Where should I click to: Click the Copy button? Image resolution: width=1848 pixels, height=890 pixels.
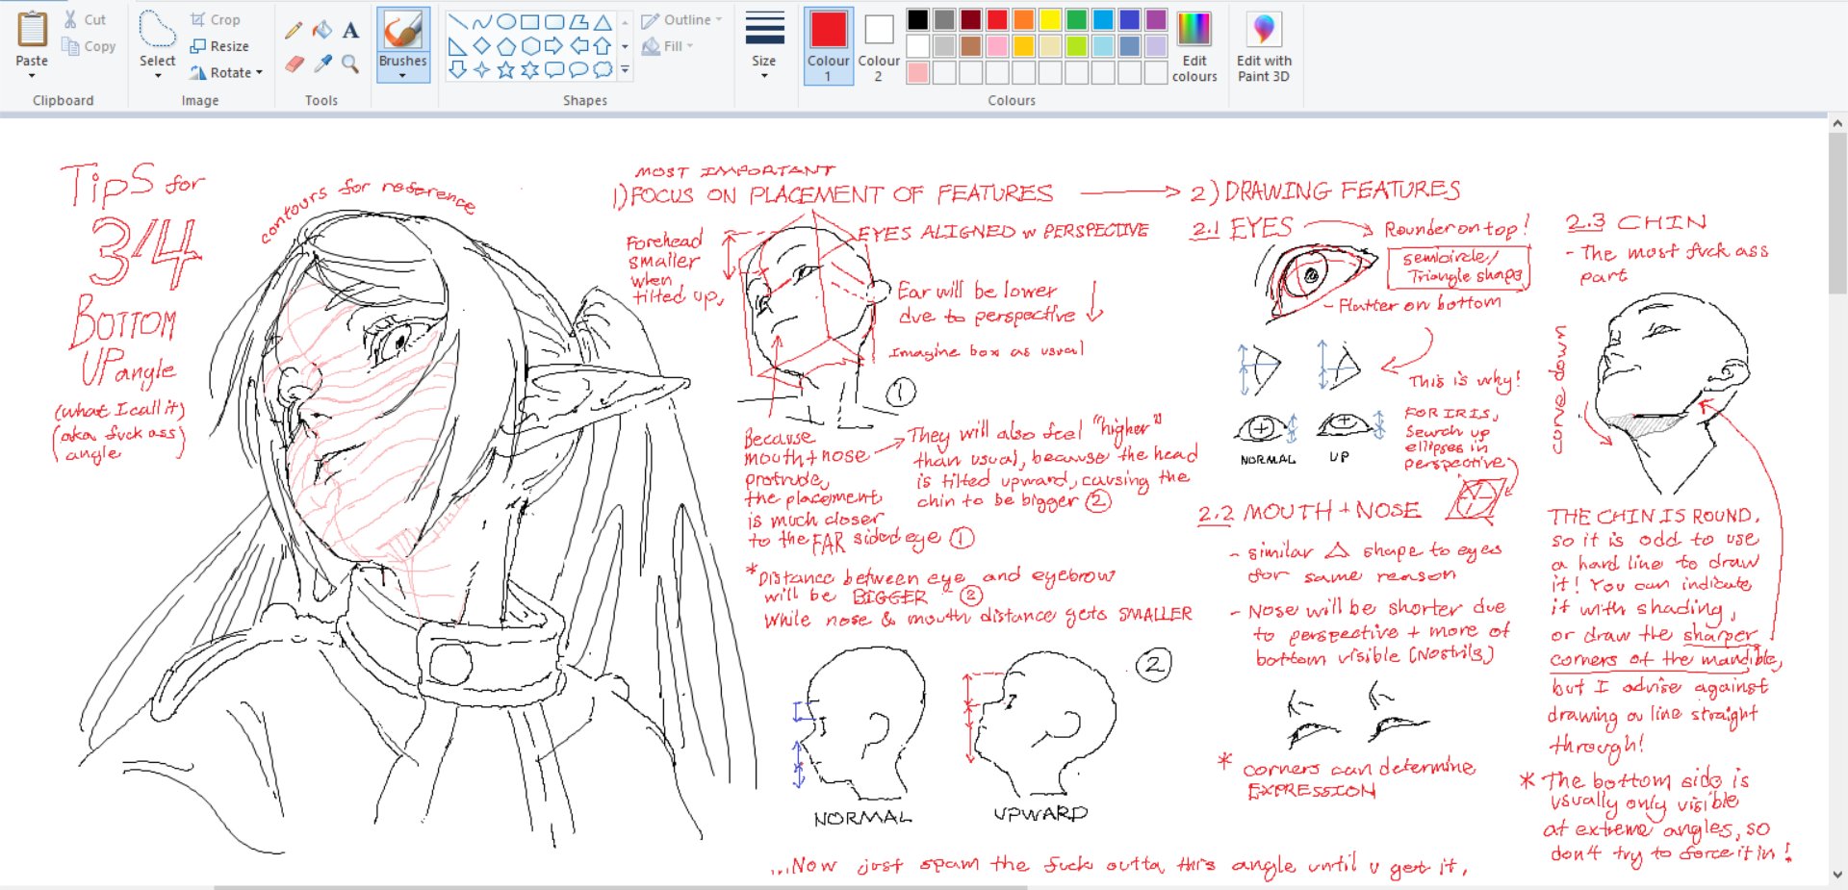point(89,46)
